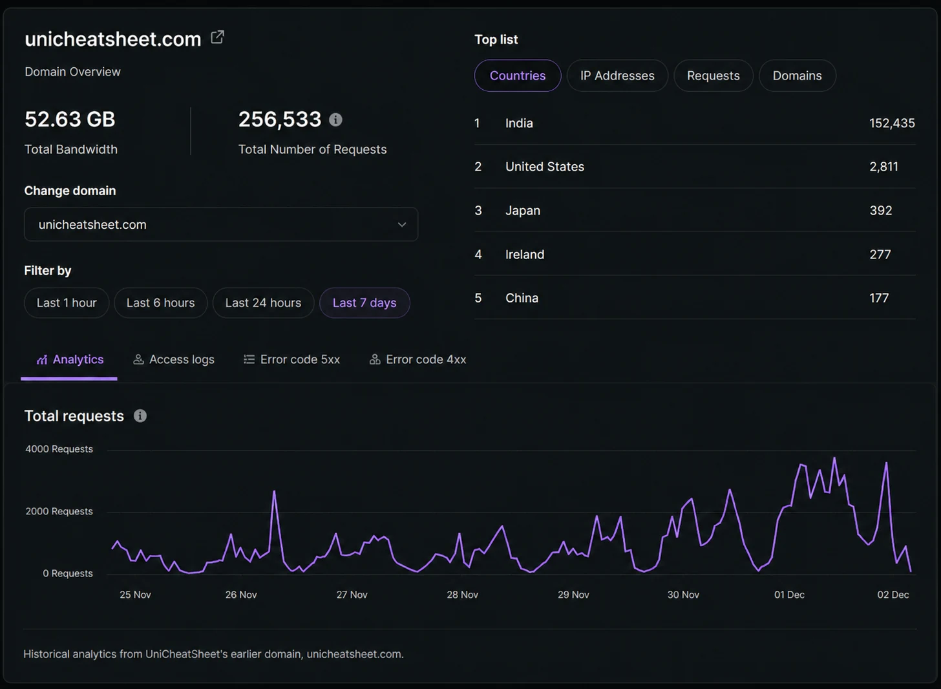Viewport: 941px width, 689px height.
Task: Click the 256,533 total requests value
Action: pyautogui.click(x=280, y=119)
